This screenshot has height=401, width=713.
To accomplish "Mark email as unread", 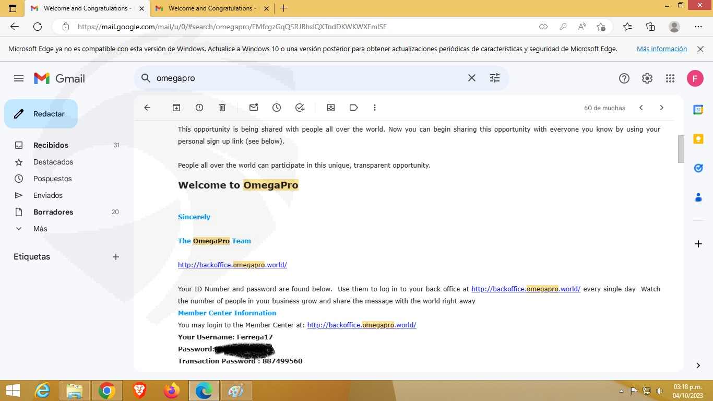I will coord(254,108).
